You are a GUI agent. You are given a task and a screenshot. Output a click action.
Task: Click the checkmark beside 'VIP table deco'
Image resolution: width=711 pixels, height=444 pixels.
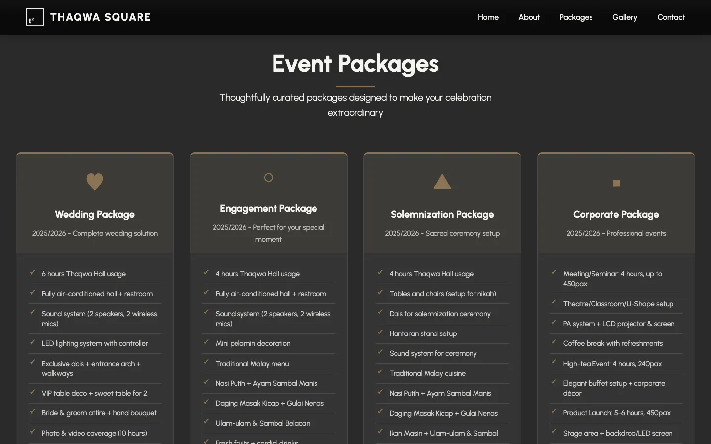tap(32, 392)
